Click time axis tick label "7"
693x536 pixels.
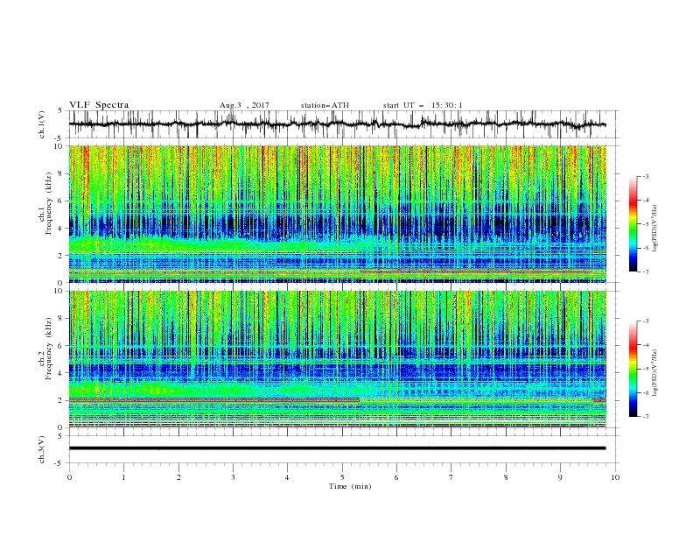click(x=451, y=477)
